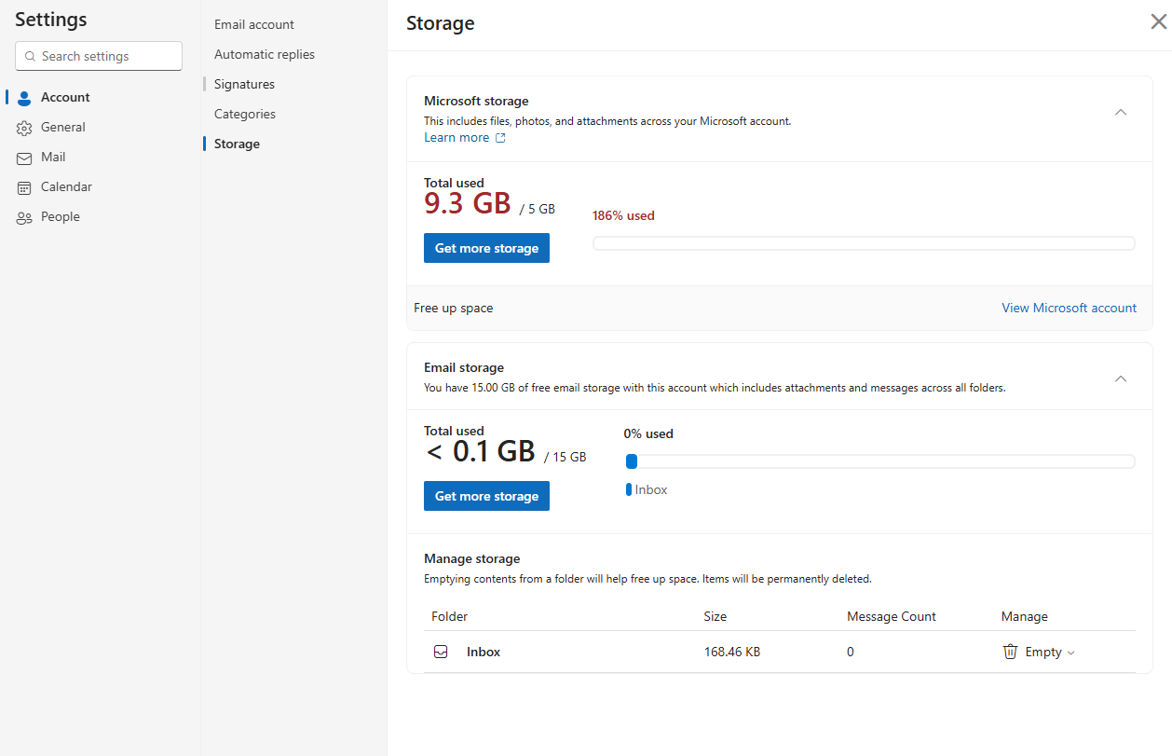
Task: Click the Inbox folder name
Action: tap(484, 652)
